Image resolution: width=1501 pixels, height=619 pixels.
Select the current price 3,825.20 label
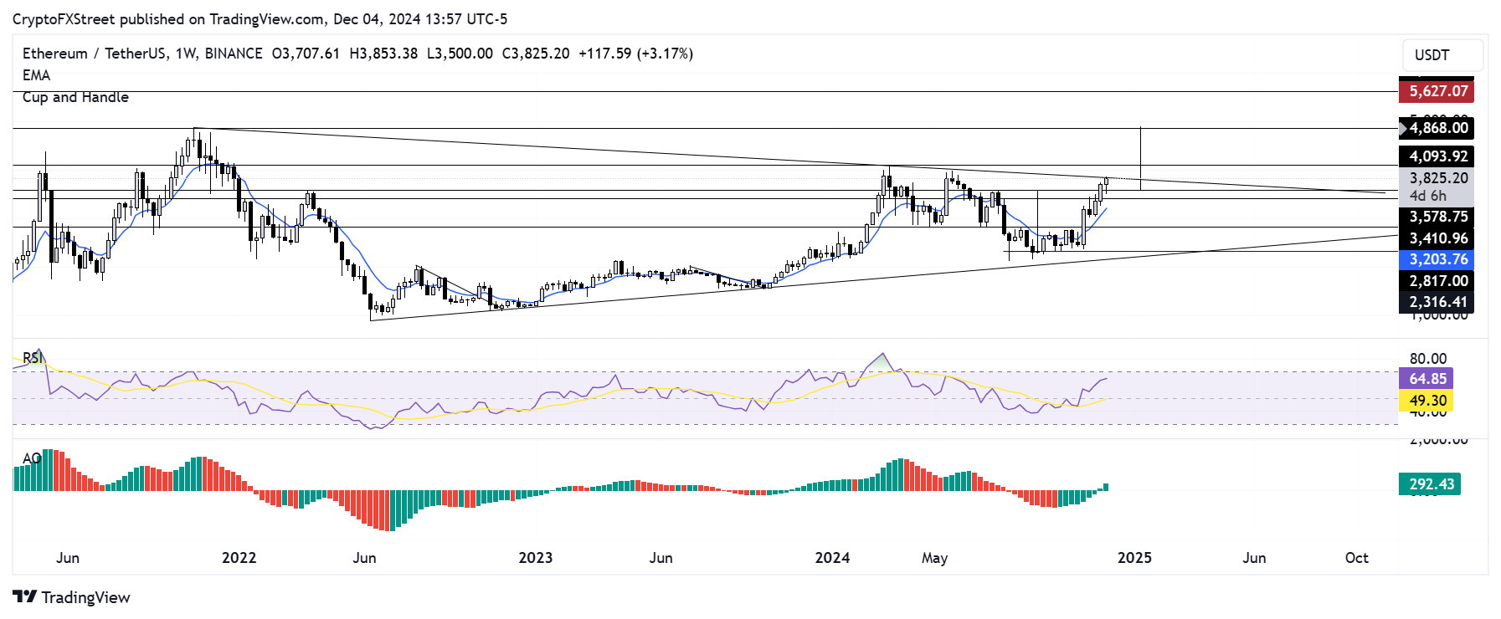pyautogui.click(x=1437, y=178)
